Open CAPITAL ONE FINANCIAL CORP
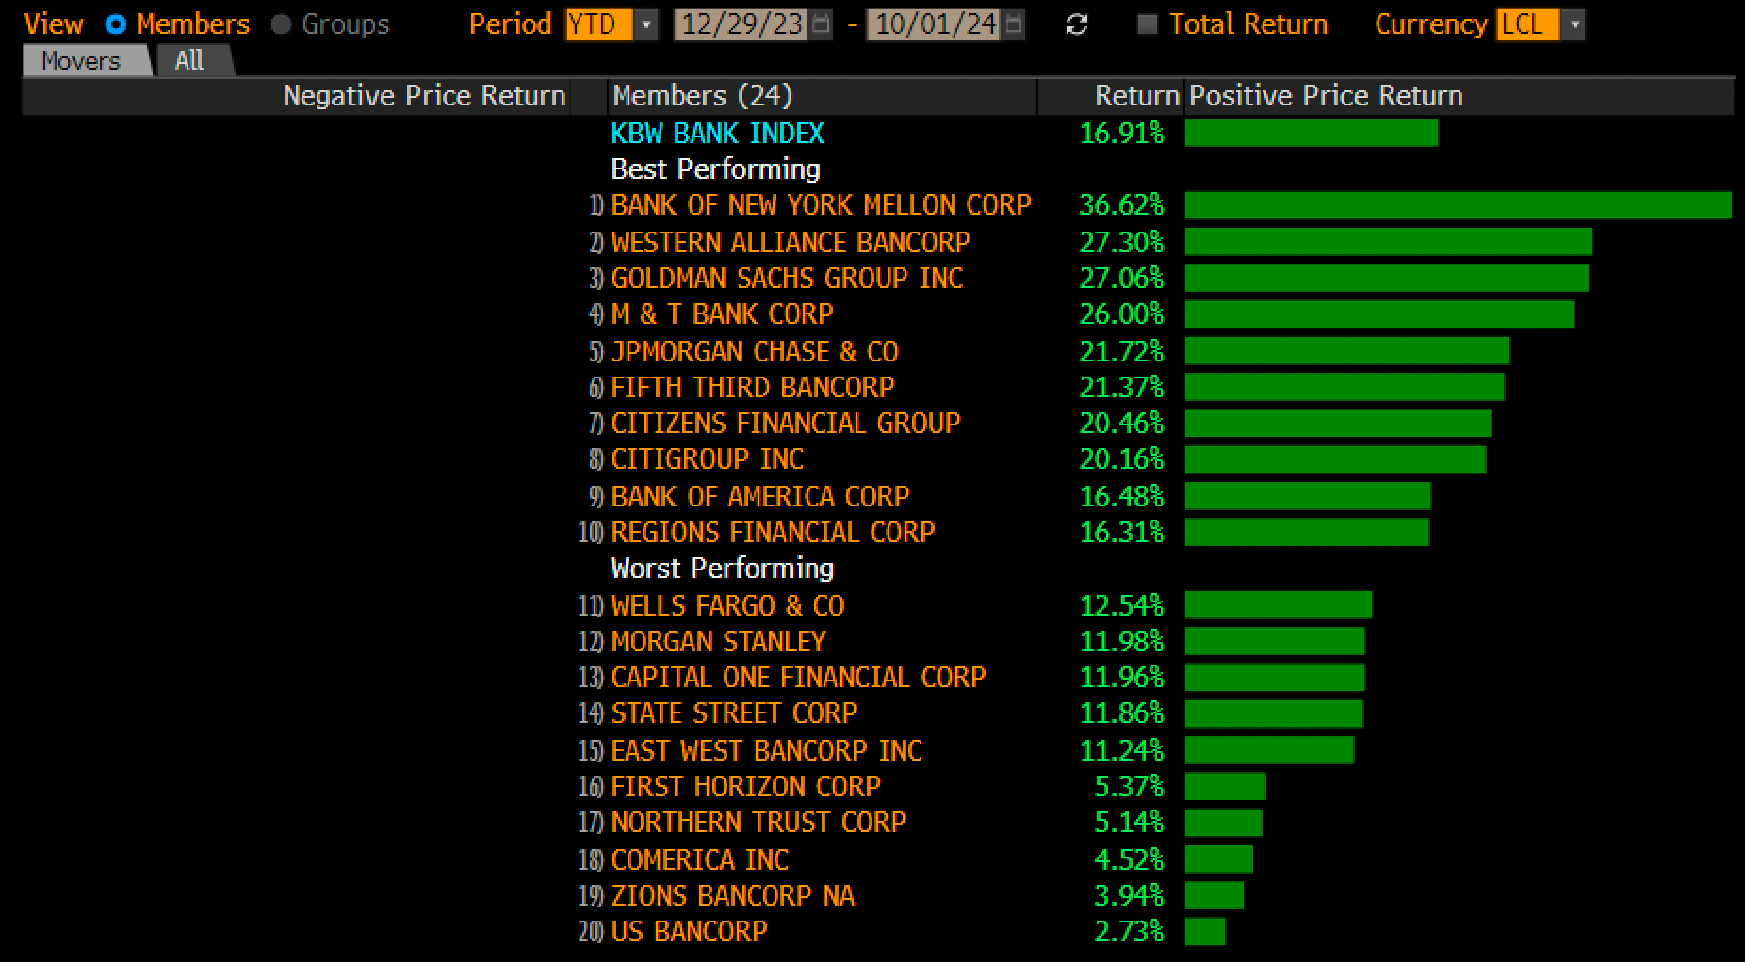 click(x=798, y=678)
